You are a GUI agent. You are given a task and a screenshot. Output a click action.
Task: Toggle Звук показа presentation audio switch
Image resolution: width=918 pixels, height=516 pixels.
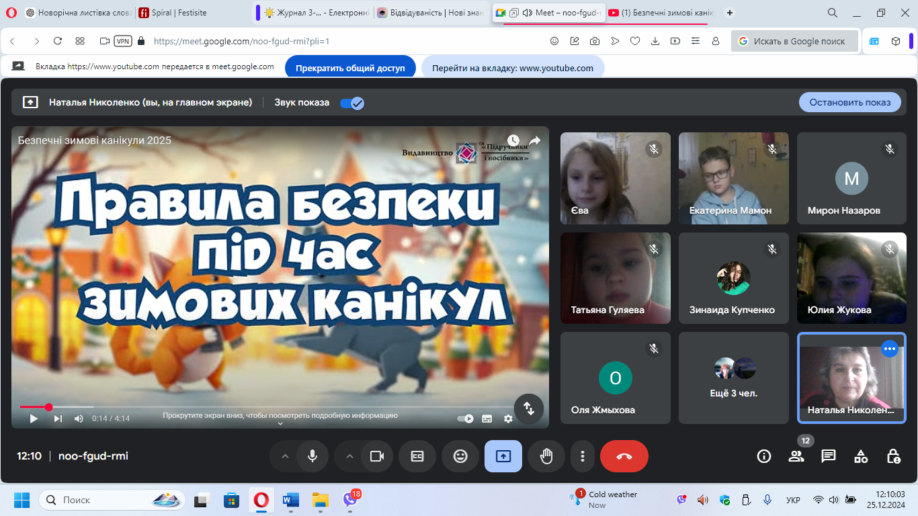pyautogui.click(x=351, y=103)
